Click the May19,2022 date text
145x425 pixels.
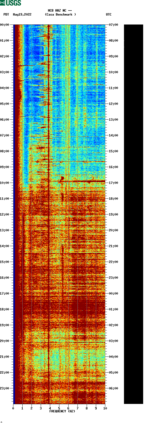pyautogui.click(x=22, y=14)
